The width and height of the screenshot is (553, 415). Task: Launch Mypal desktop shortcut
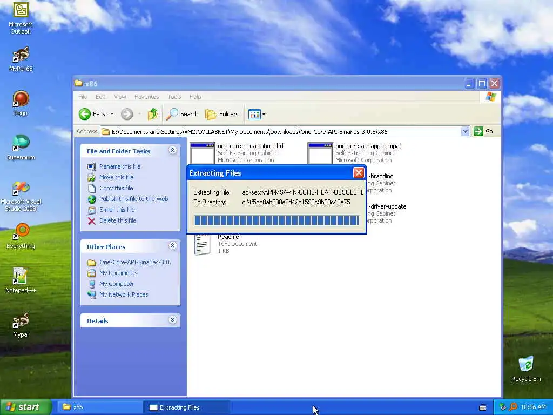click(21, 325)
